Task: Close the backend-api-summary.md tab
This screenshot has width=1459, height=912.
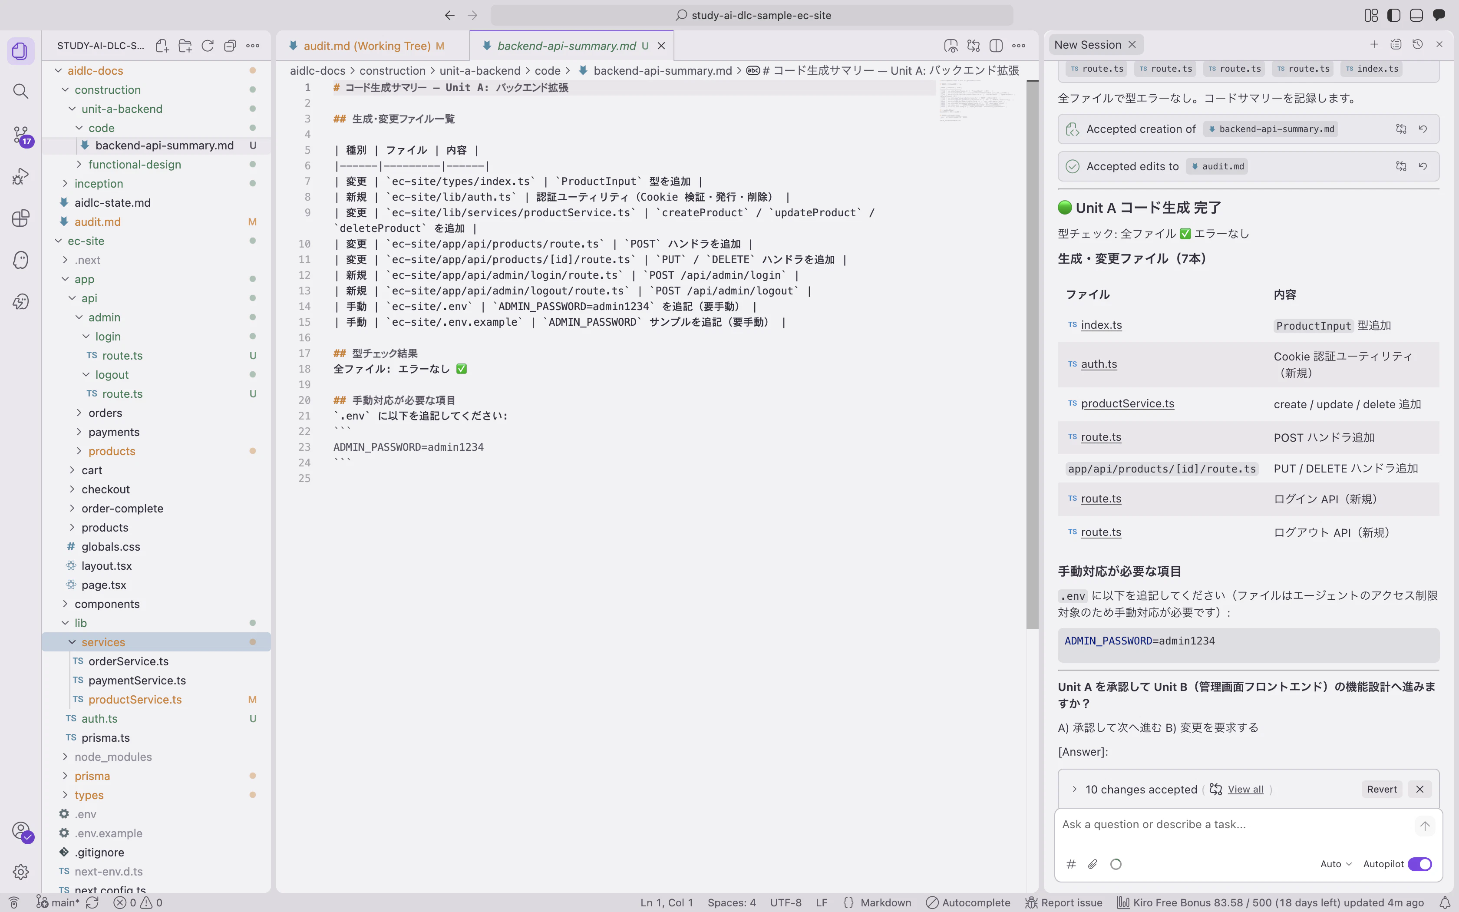Action: coord(661,46)
